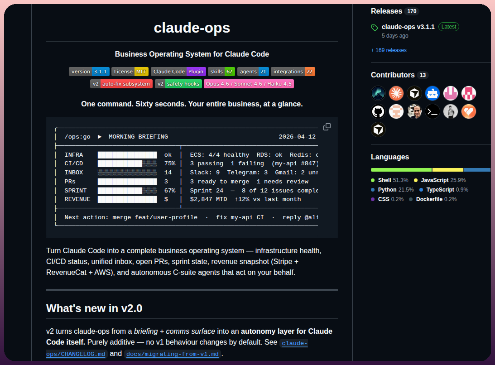Click the Opus 4.6 / Sonnet 4.6 / Haiku 4.5 badge

point(249,84)
